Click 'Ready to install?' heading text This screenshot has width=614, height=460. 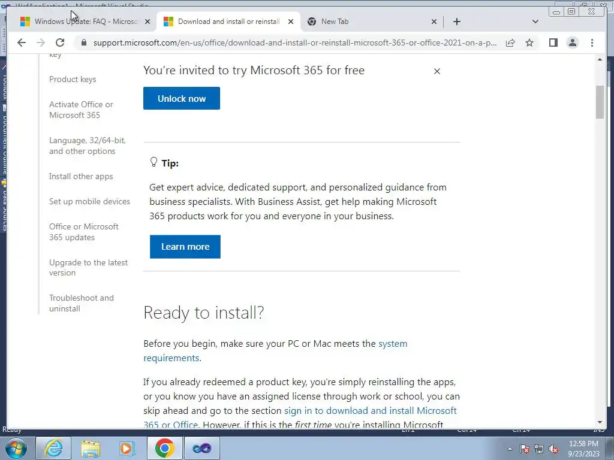tap(204, 313)
